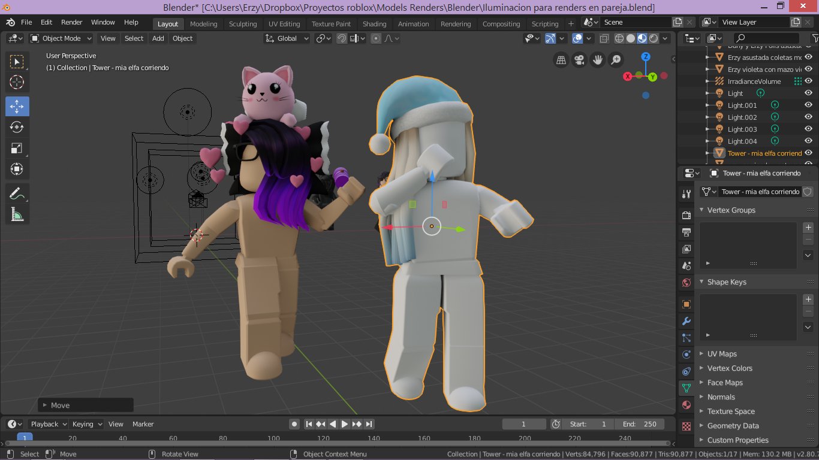
Task: Select the Select Box tool
Action: click(17, 62)
